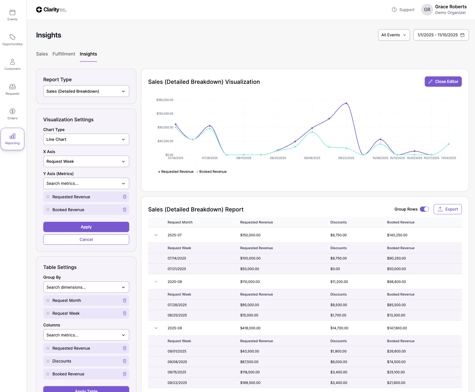Switch to the Sales tab
The width and height of the screenshot is (475, 392).
42,54
